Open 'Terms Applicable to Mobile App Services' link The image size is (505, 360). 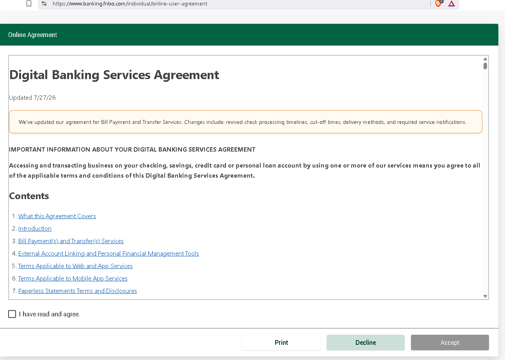[x=73, y=279]
